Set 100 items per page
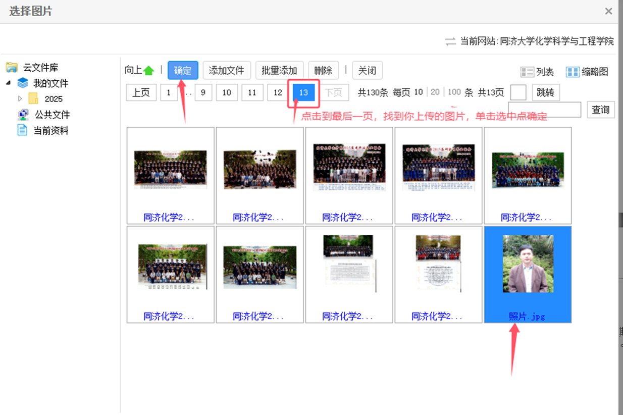Viewport: 623px width, 415px height. (454, 92)
